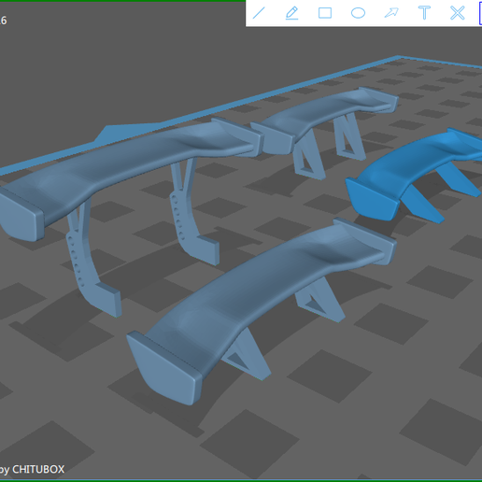Select the arrow annotation tool
This screenshot has height=482, width=482.
click(391, 13)
